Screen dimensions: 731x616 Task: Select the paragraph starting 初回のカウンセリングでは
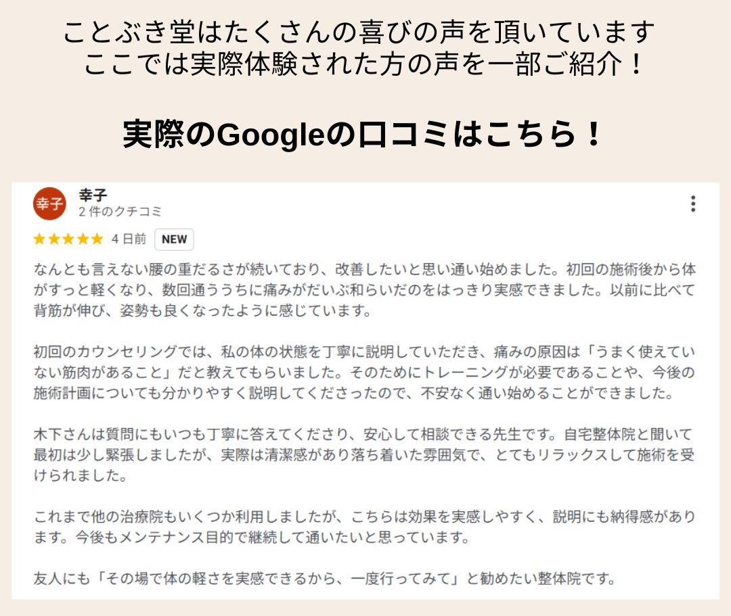pos(364,373)
